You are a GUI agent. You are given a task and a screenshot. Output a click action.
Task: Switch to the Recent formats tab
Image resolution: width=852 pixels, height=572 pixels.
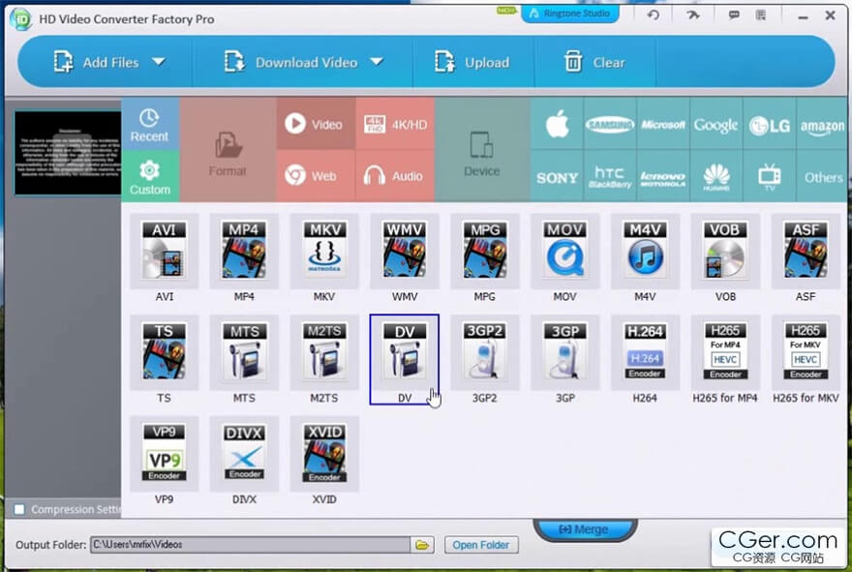(x=150, y=125)
